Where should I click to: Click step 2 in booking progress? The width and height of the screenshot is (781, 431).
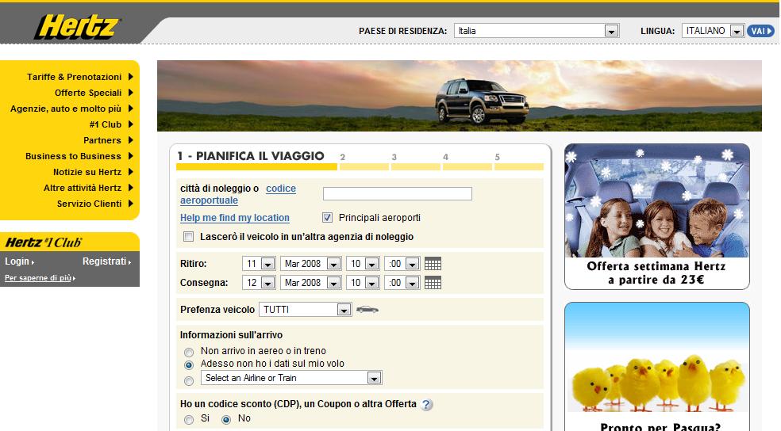364,161
